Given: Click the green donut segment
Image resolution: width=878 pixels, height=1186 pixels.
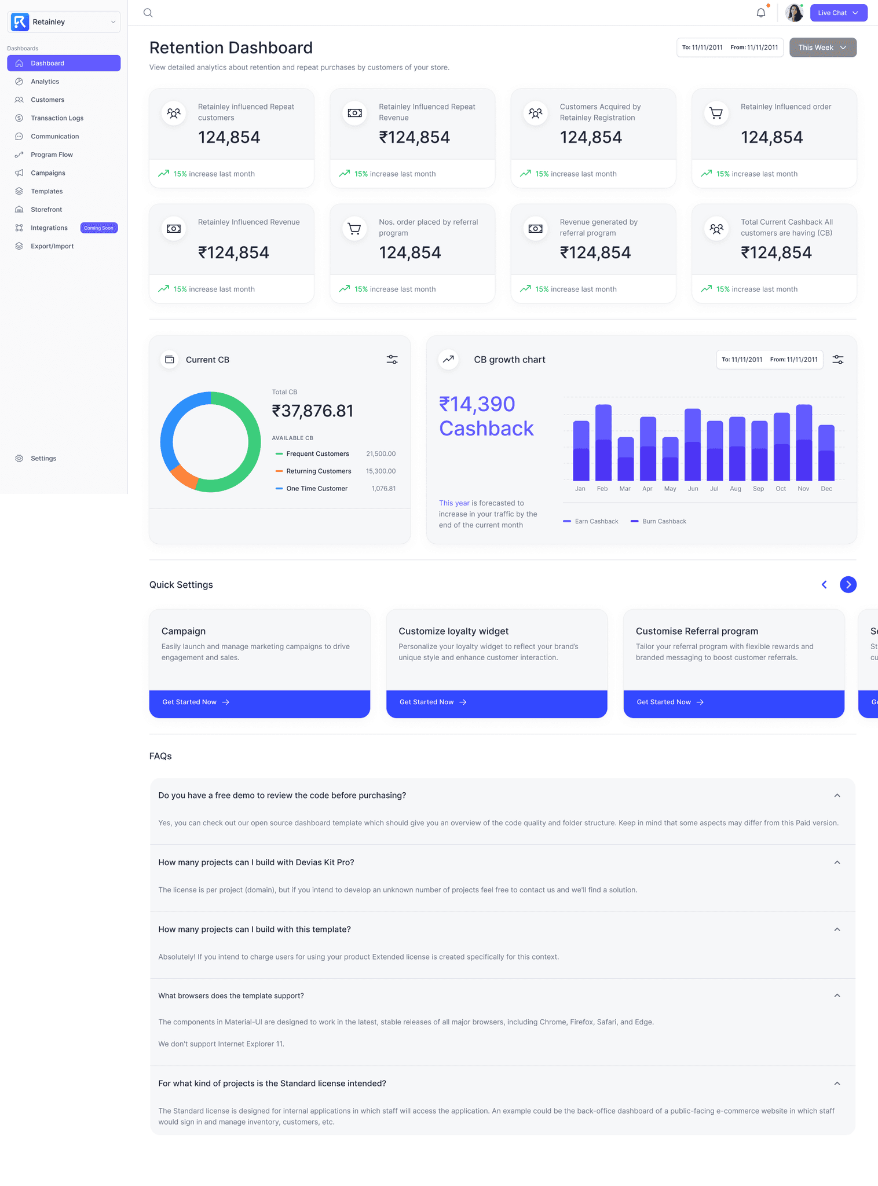Looking at the screenshot, I should [254, 443].
